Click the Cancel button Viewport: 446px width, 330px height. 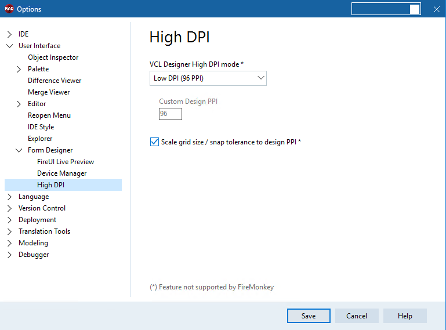pos(357,316)
